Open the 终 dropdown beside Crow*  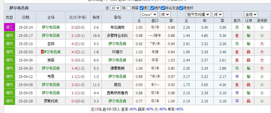pos(165,15)
